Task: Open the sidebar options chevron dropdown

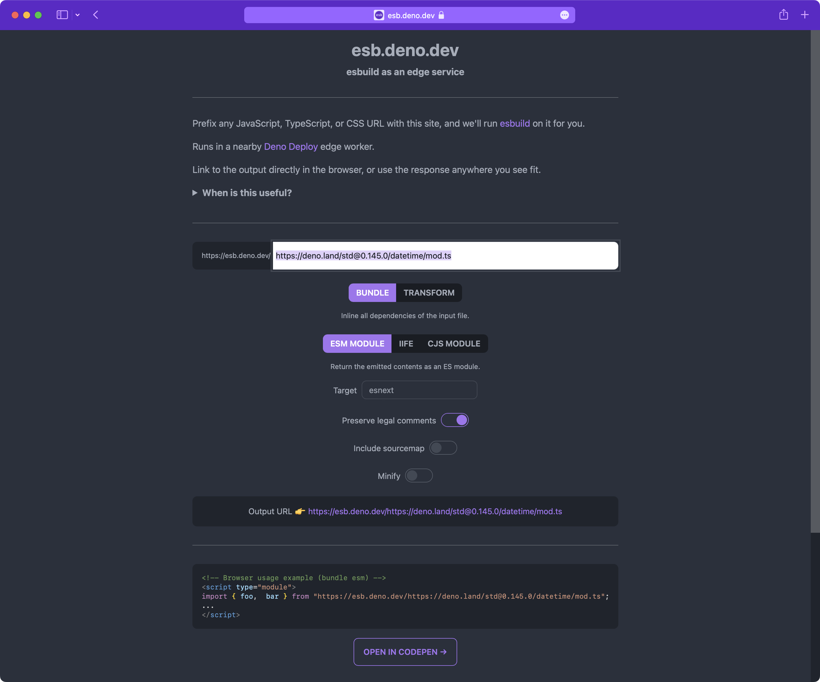Action: click(x=78, y=15)
